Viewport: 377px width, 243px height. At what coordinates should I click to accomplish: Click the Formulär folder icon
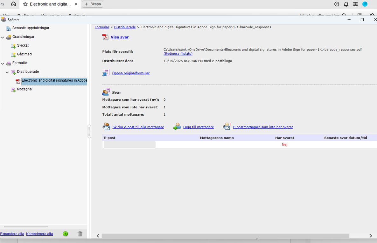9,64
